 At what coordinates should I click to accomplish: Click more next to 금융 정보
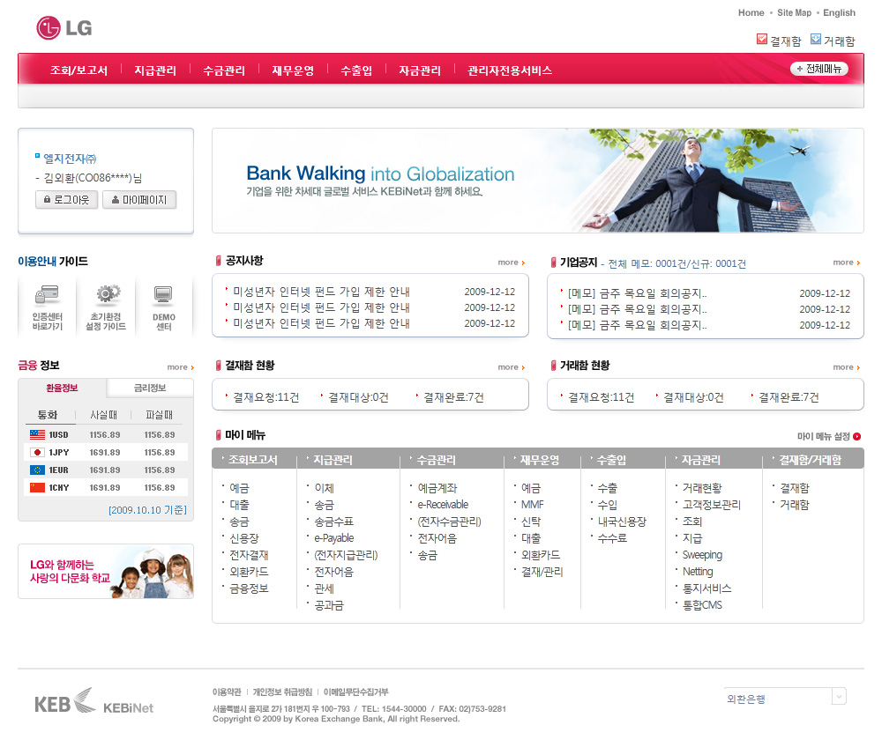click(x=180, y=366)
